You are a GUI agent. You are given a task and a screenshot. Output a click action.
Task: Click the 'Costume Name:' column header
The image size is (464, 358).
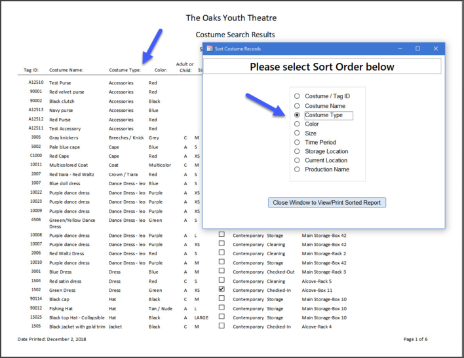click(x=66, y=70)
